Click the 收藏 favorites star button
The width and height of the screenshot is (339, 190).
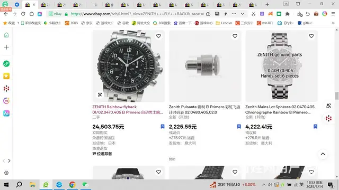[x=9, y=23]
